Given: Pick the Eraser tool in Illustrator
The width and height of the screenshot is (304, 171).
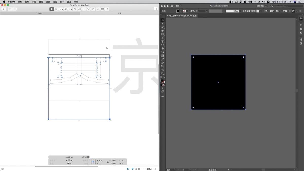Looking at the screenshot, I should tap(163, 48).
